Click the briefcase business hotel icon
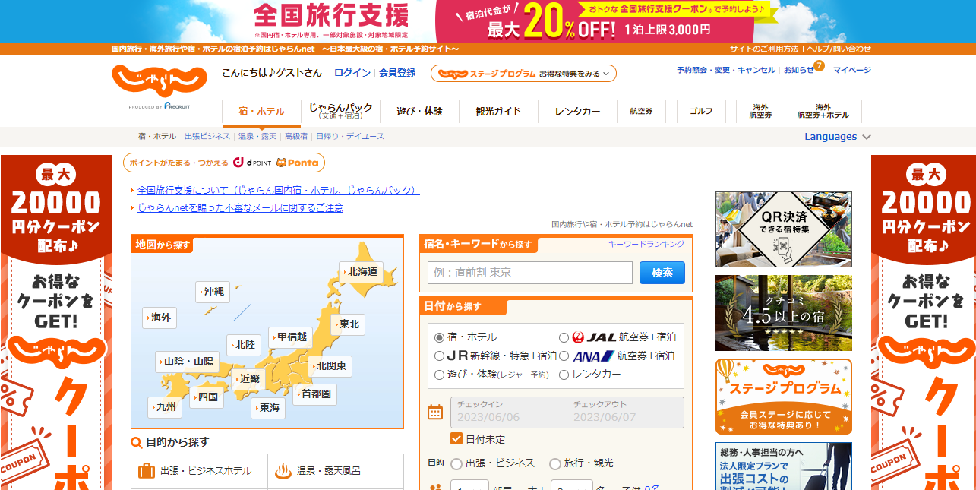Image resolution: width=976 pixels, height=490 pixels. 147,471
